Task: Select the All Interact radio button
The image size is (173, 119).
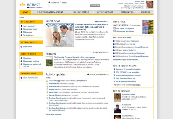Action: click(49, 2)
